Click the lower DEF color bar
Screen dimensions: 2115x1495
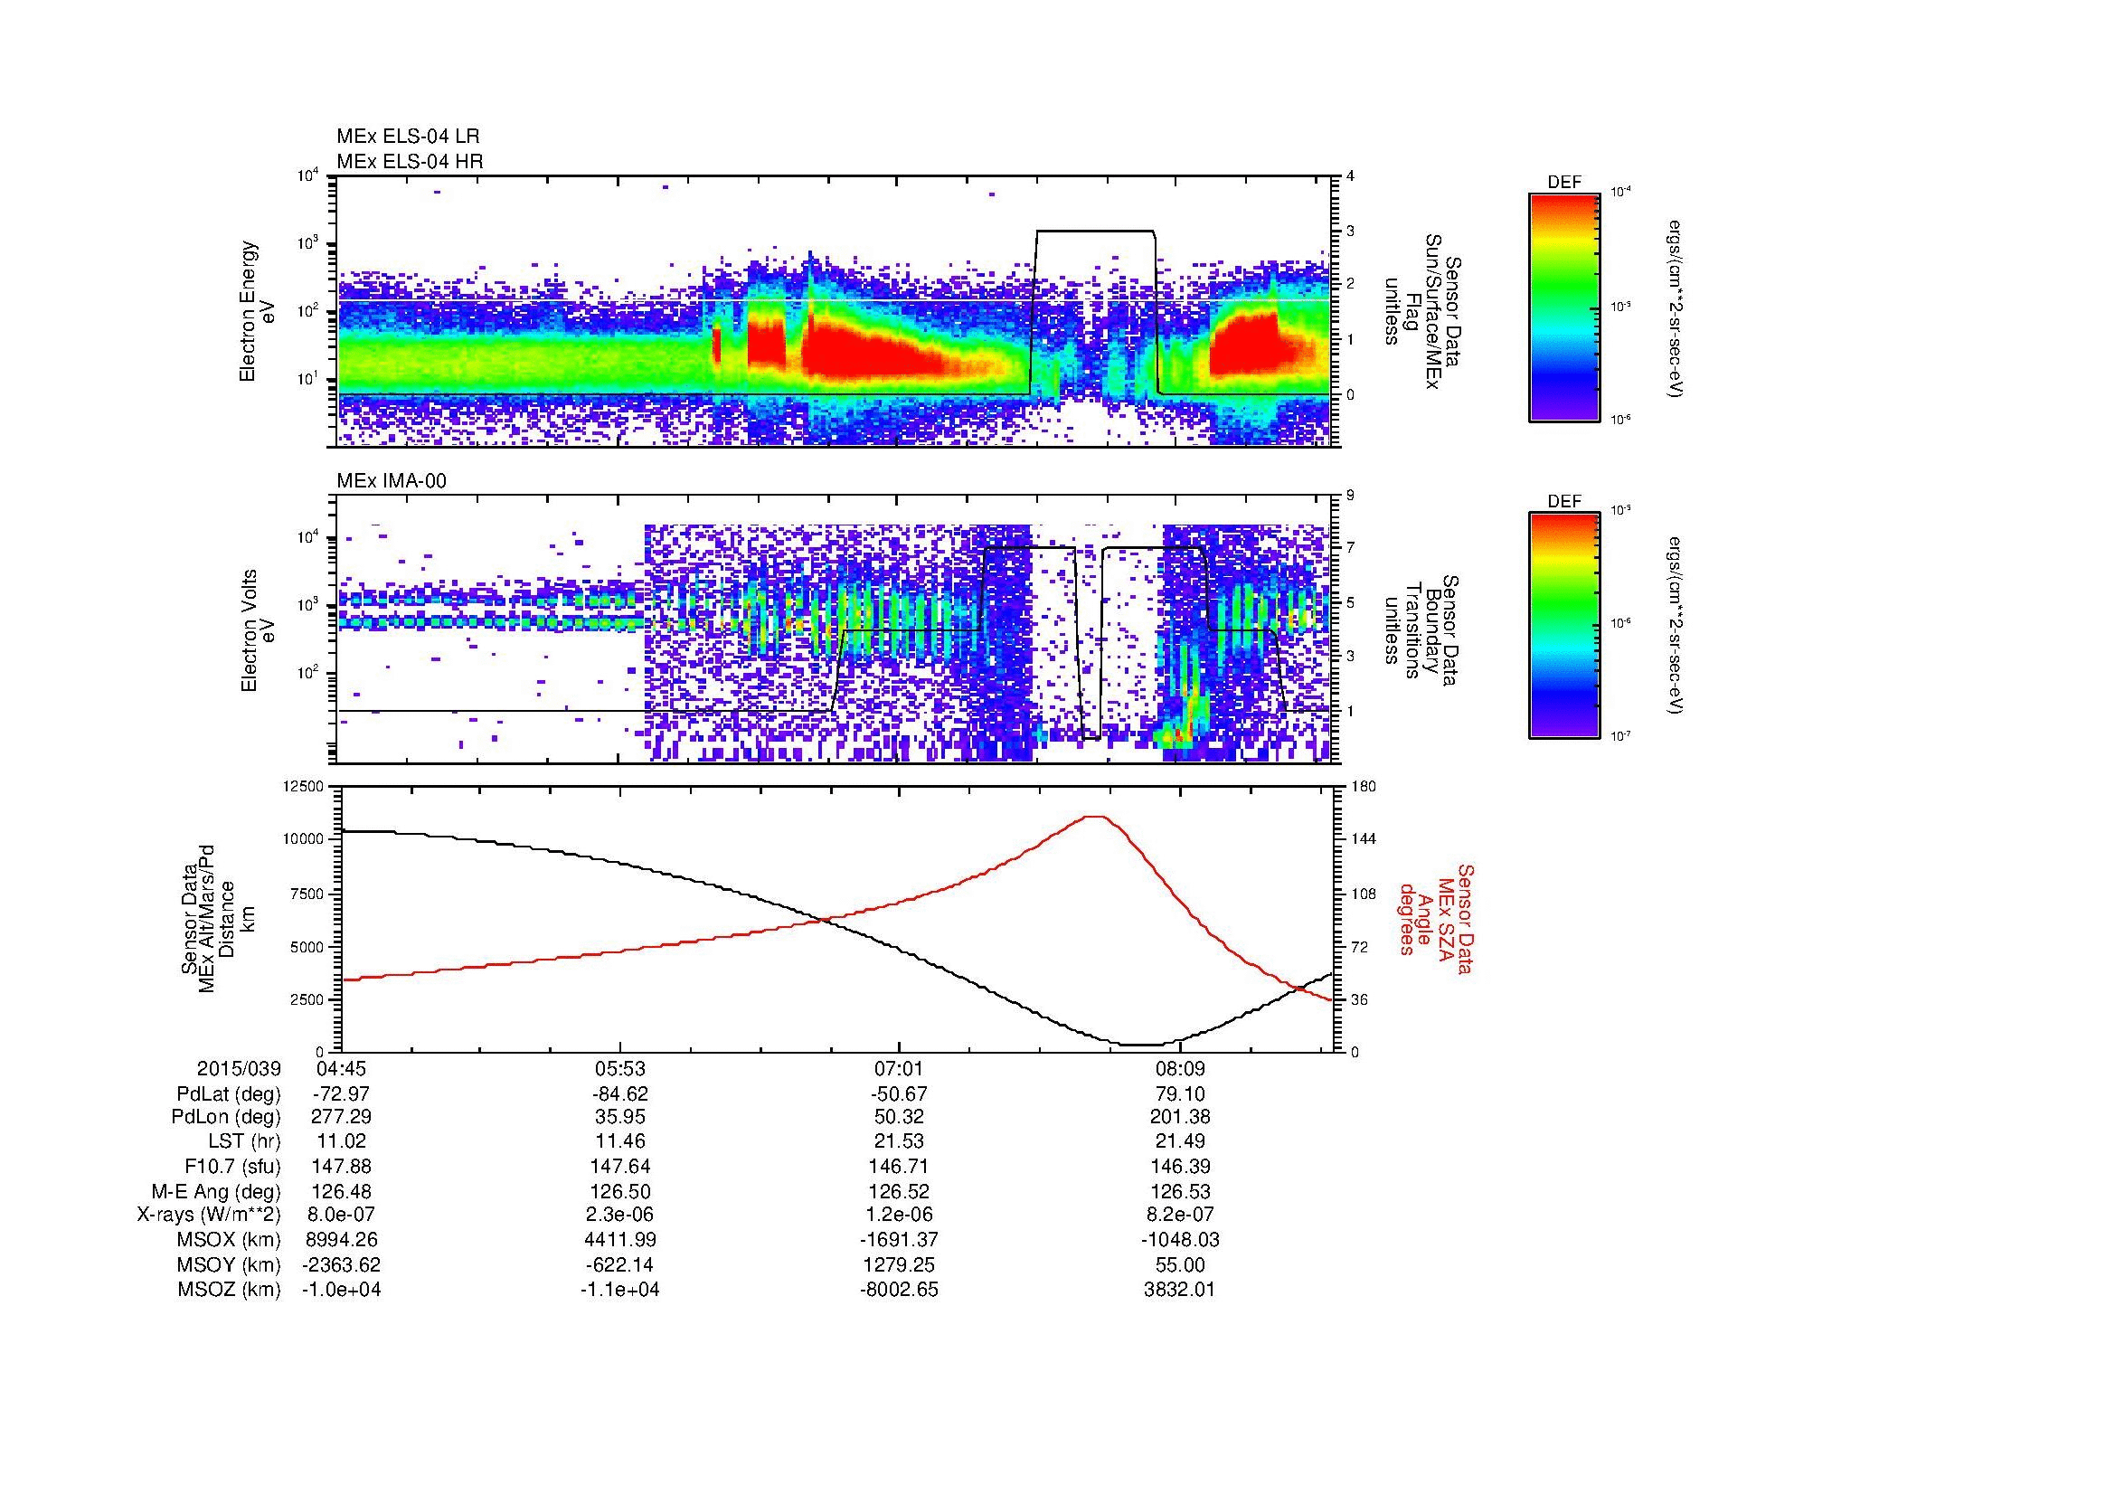click(x=1564, y=626)
